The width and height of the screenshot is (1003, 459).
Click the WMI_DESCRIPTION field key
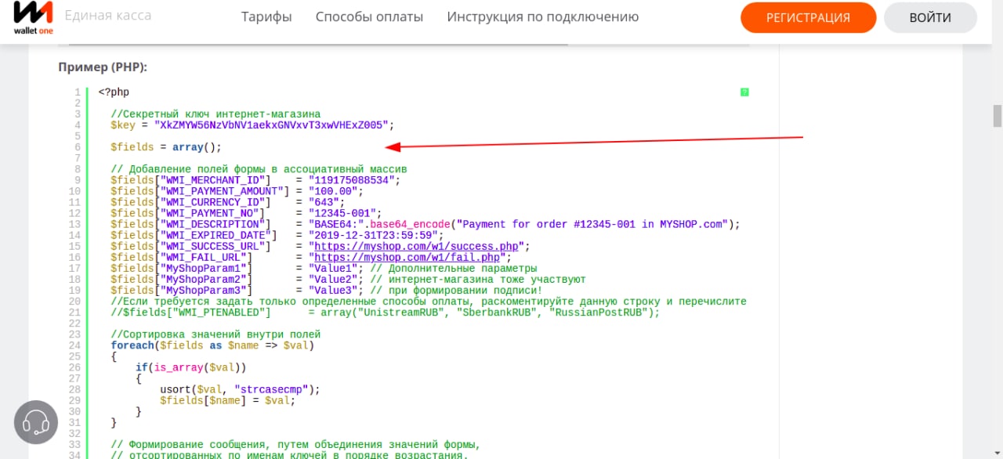pyautogui.click(x=213, y=224)
